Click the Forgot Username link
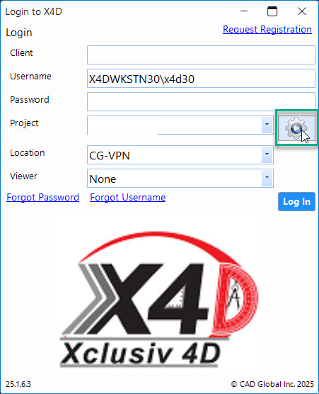 point(127,198)
